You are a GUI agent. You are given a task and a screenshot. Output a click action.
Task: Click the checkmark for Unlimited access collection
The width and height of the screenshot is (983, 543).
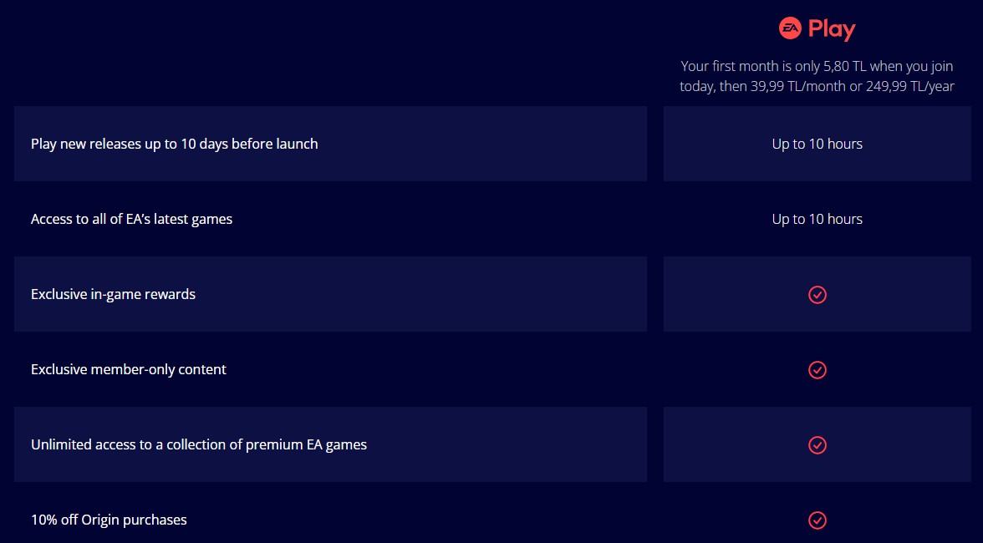(x=817, y=444)
